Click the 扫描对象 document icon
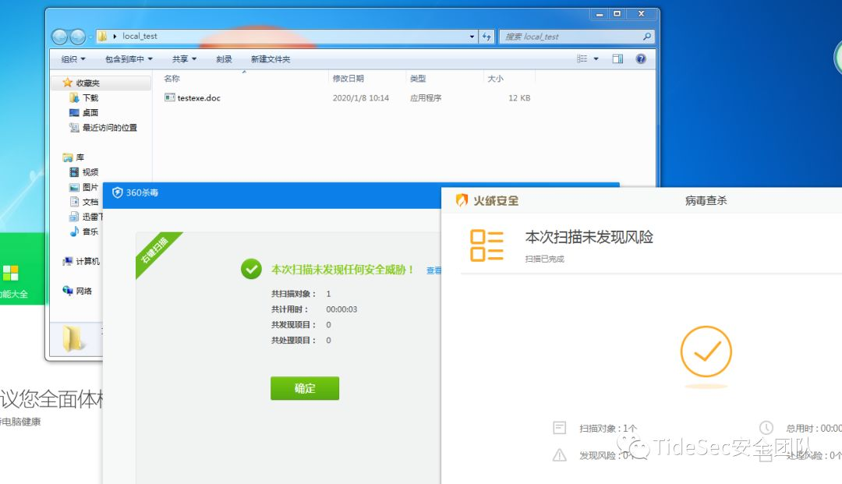Image resolution: width=842 pixels, height=484 pixels. (560, 428)
